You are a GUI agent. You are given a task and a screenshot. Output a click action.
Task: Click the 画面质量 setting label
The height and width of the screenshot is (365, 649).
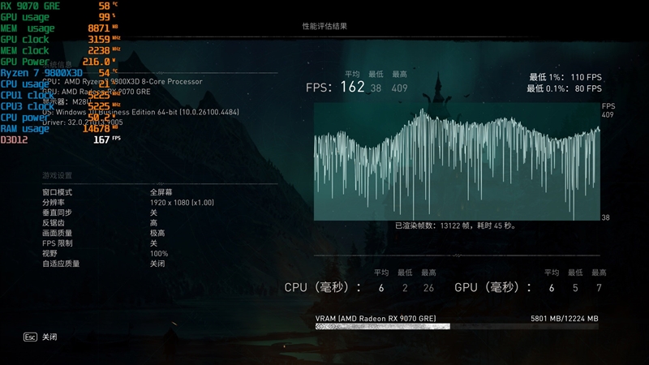click(x=57, y=233)
